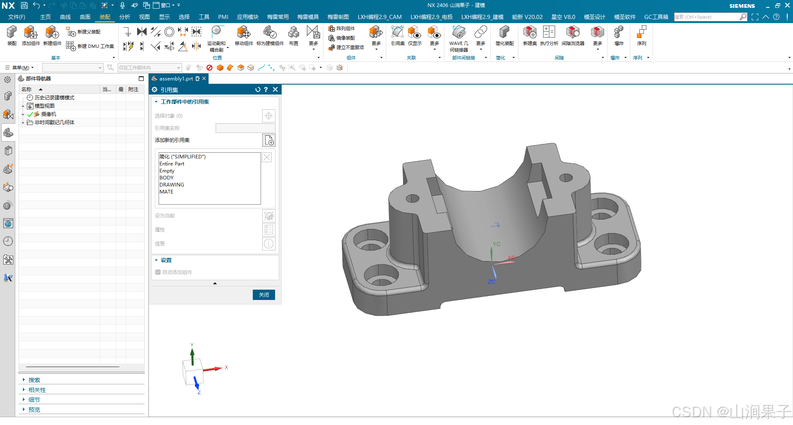793x425 pixels.
Task: Switch to the 应用模块 ribbon tab
Action: pyautogui.click(x=248, y=17)
